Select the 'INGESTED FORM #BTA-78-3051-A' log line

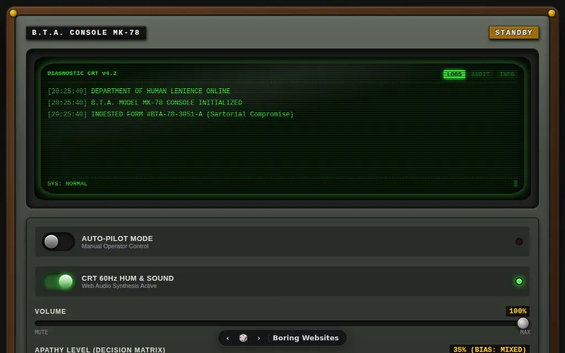click(x=170, y=114)
